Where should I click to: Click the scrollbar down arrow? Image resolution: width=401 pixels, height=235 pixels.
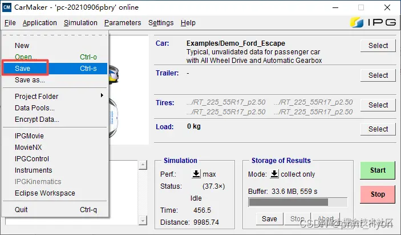pyautogui.click(x=143, y=220)
